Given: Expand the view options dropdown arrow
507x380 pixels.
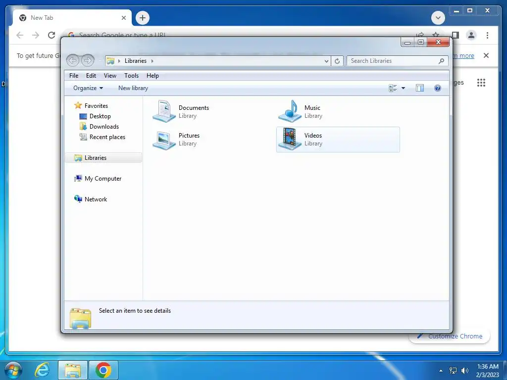Looking at the screenshot, I should [x=403, y=88].
